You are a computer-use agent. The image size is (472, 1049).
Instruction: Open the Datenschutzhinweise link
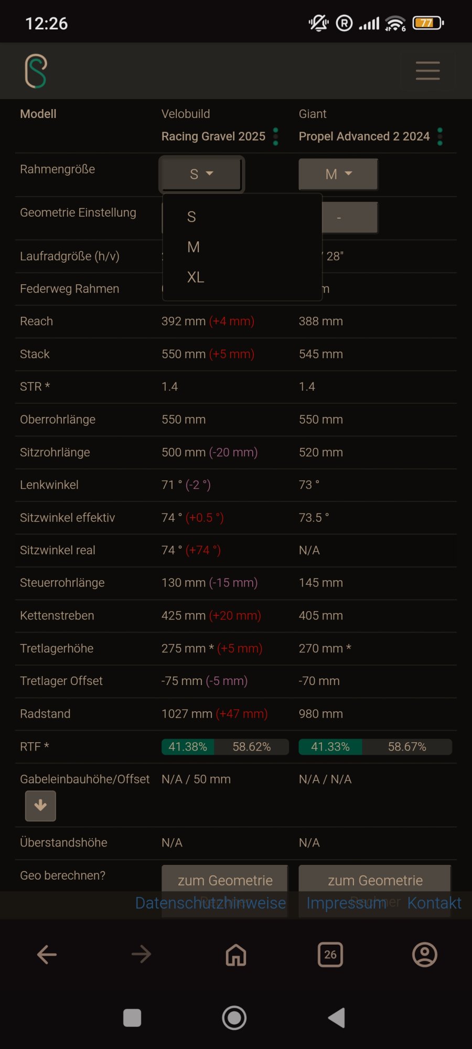[x=210, y=903]
